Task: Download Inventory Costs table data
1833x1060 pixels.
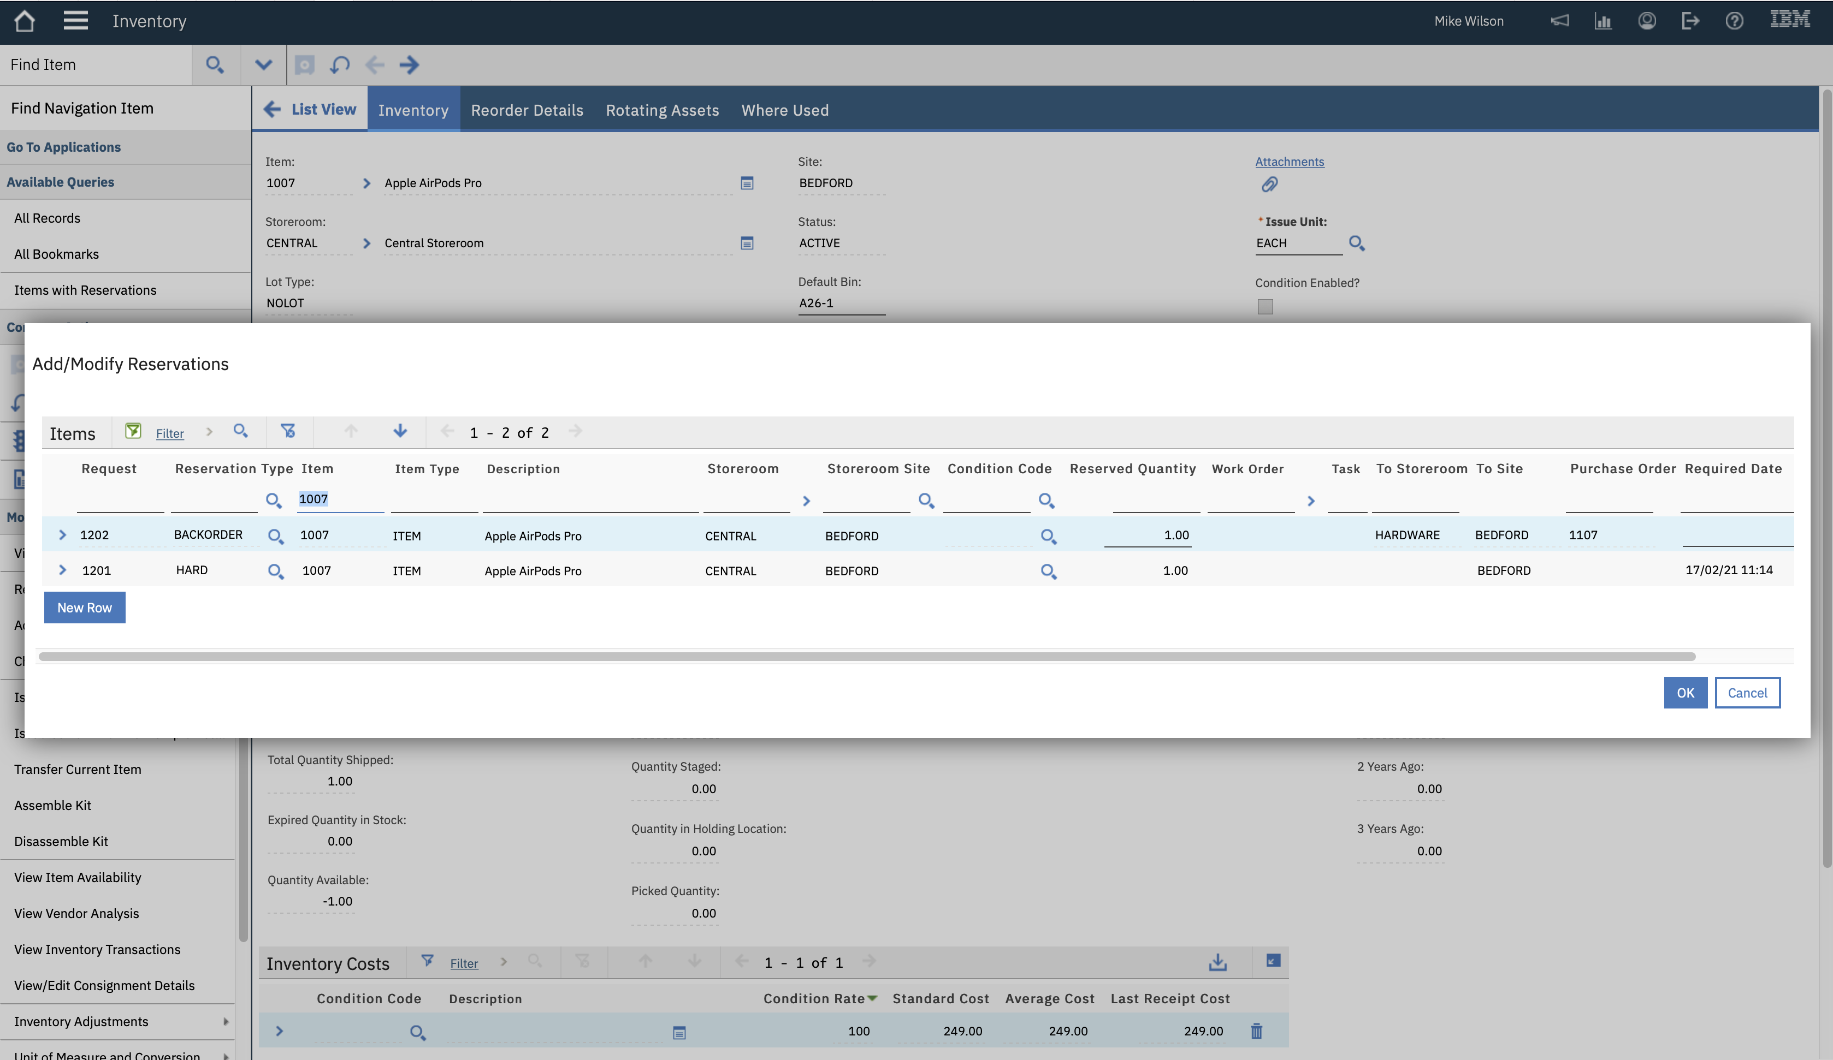Action: [x=1217, y=963]
